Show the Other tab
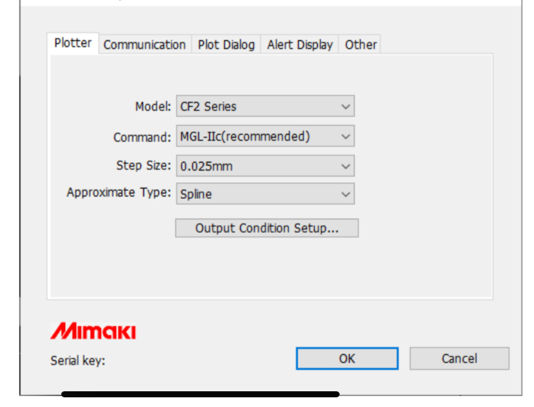 tap(360, 45)
